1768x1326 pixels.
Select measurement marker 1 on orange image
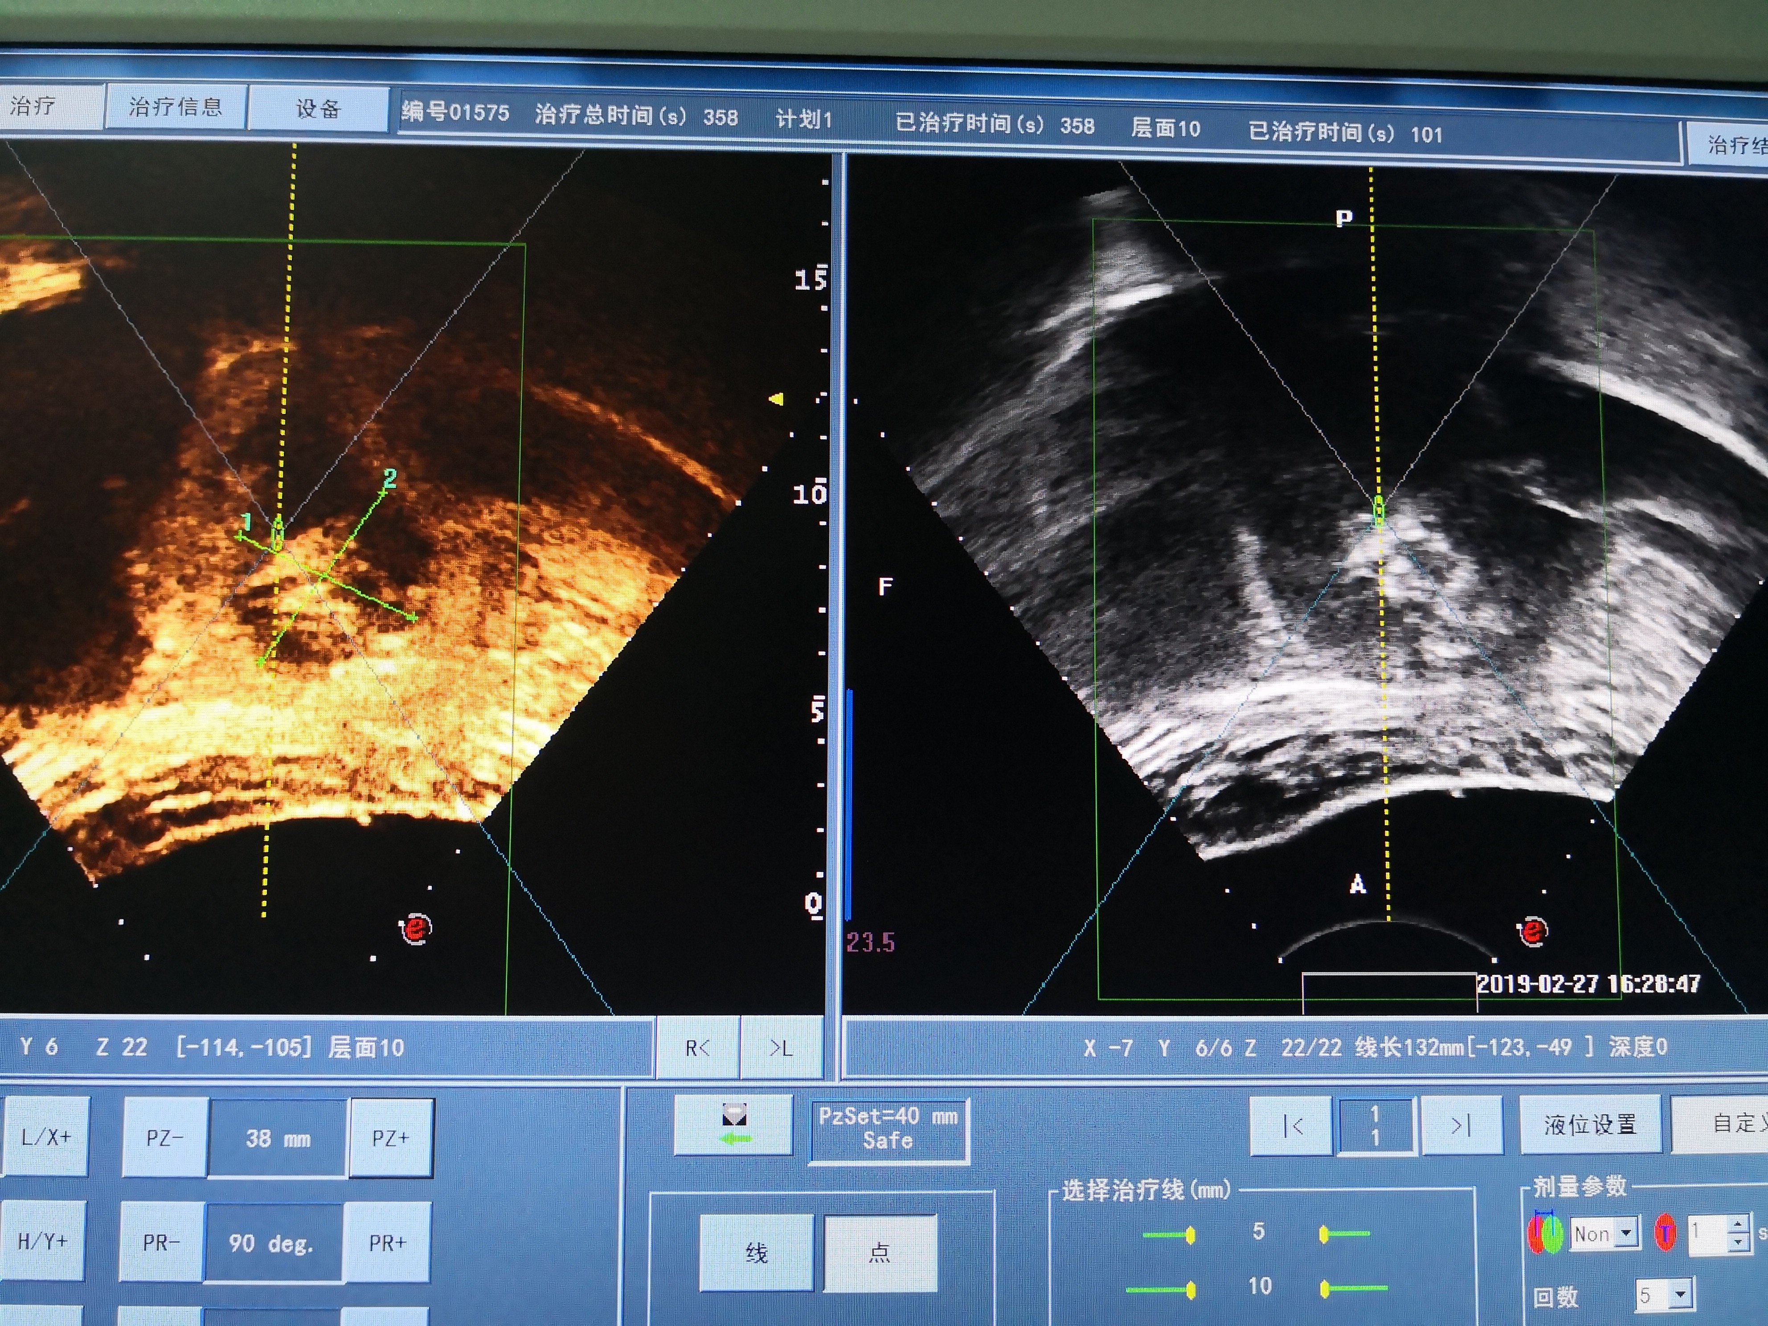(x=246, y=522)
